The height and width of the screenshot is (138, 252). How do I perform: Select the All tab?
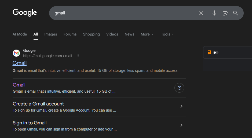click(36, 34)
